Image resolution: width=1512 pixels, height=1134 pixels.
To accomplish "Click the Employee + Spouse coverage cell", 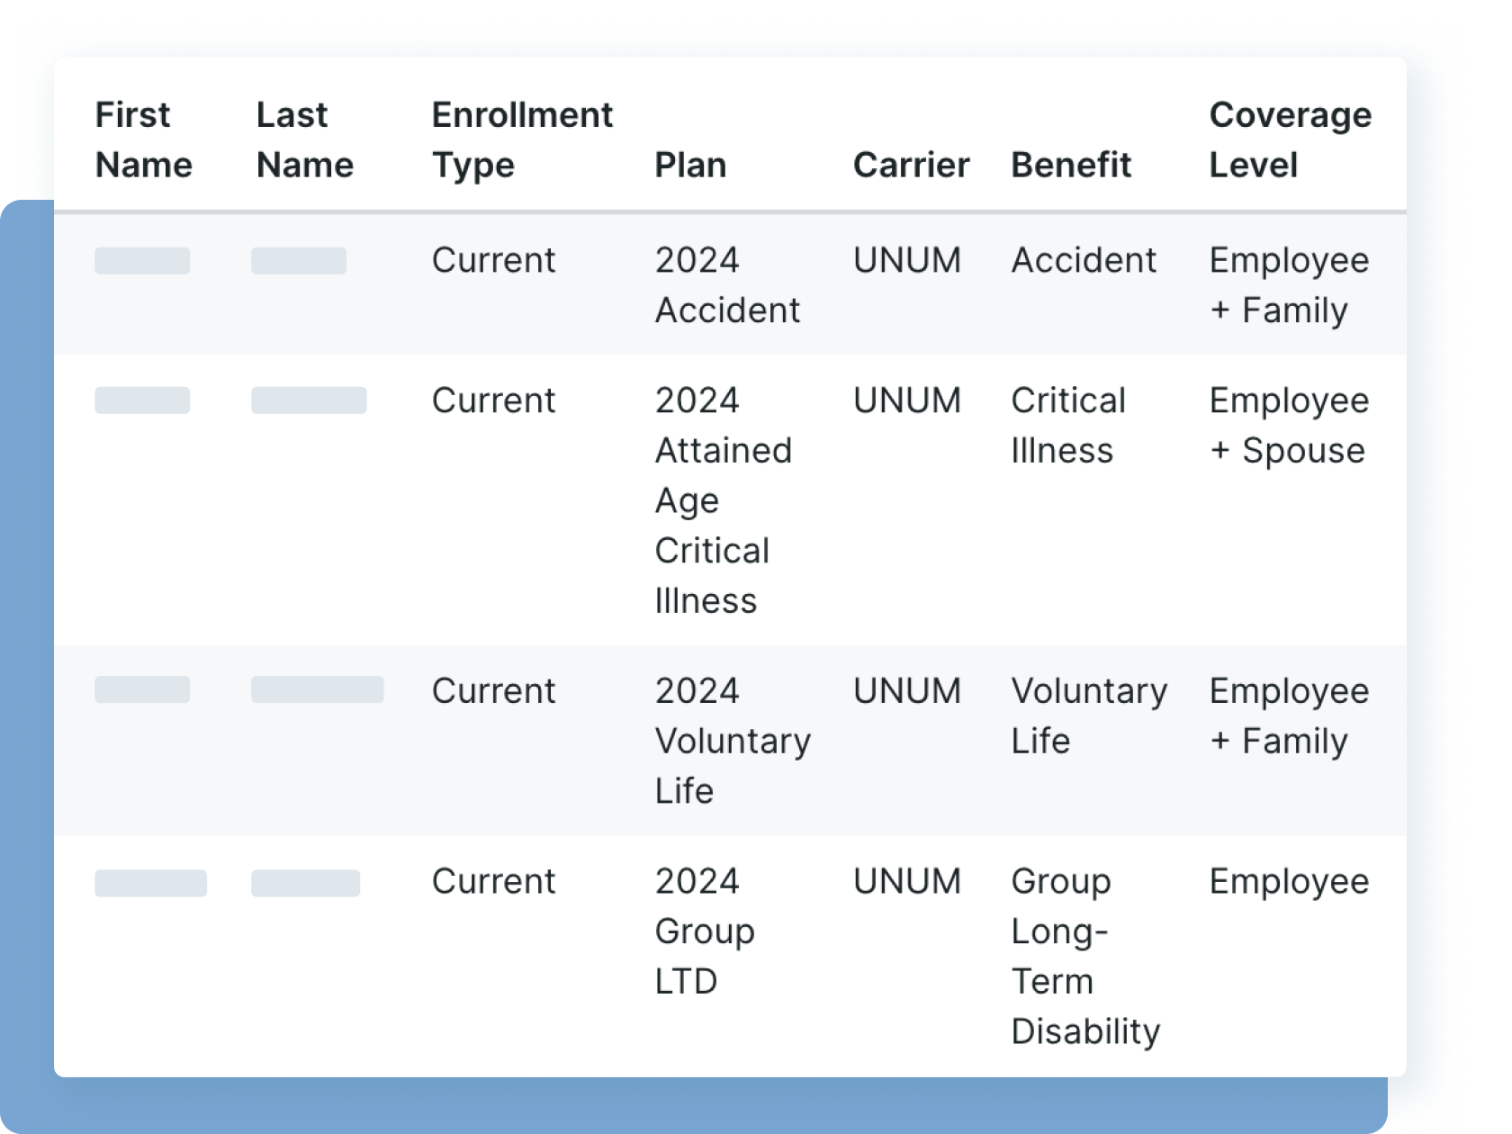I will click(x=1289, y=426).
